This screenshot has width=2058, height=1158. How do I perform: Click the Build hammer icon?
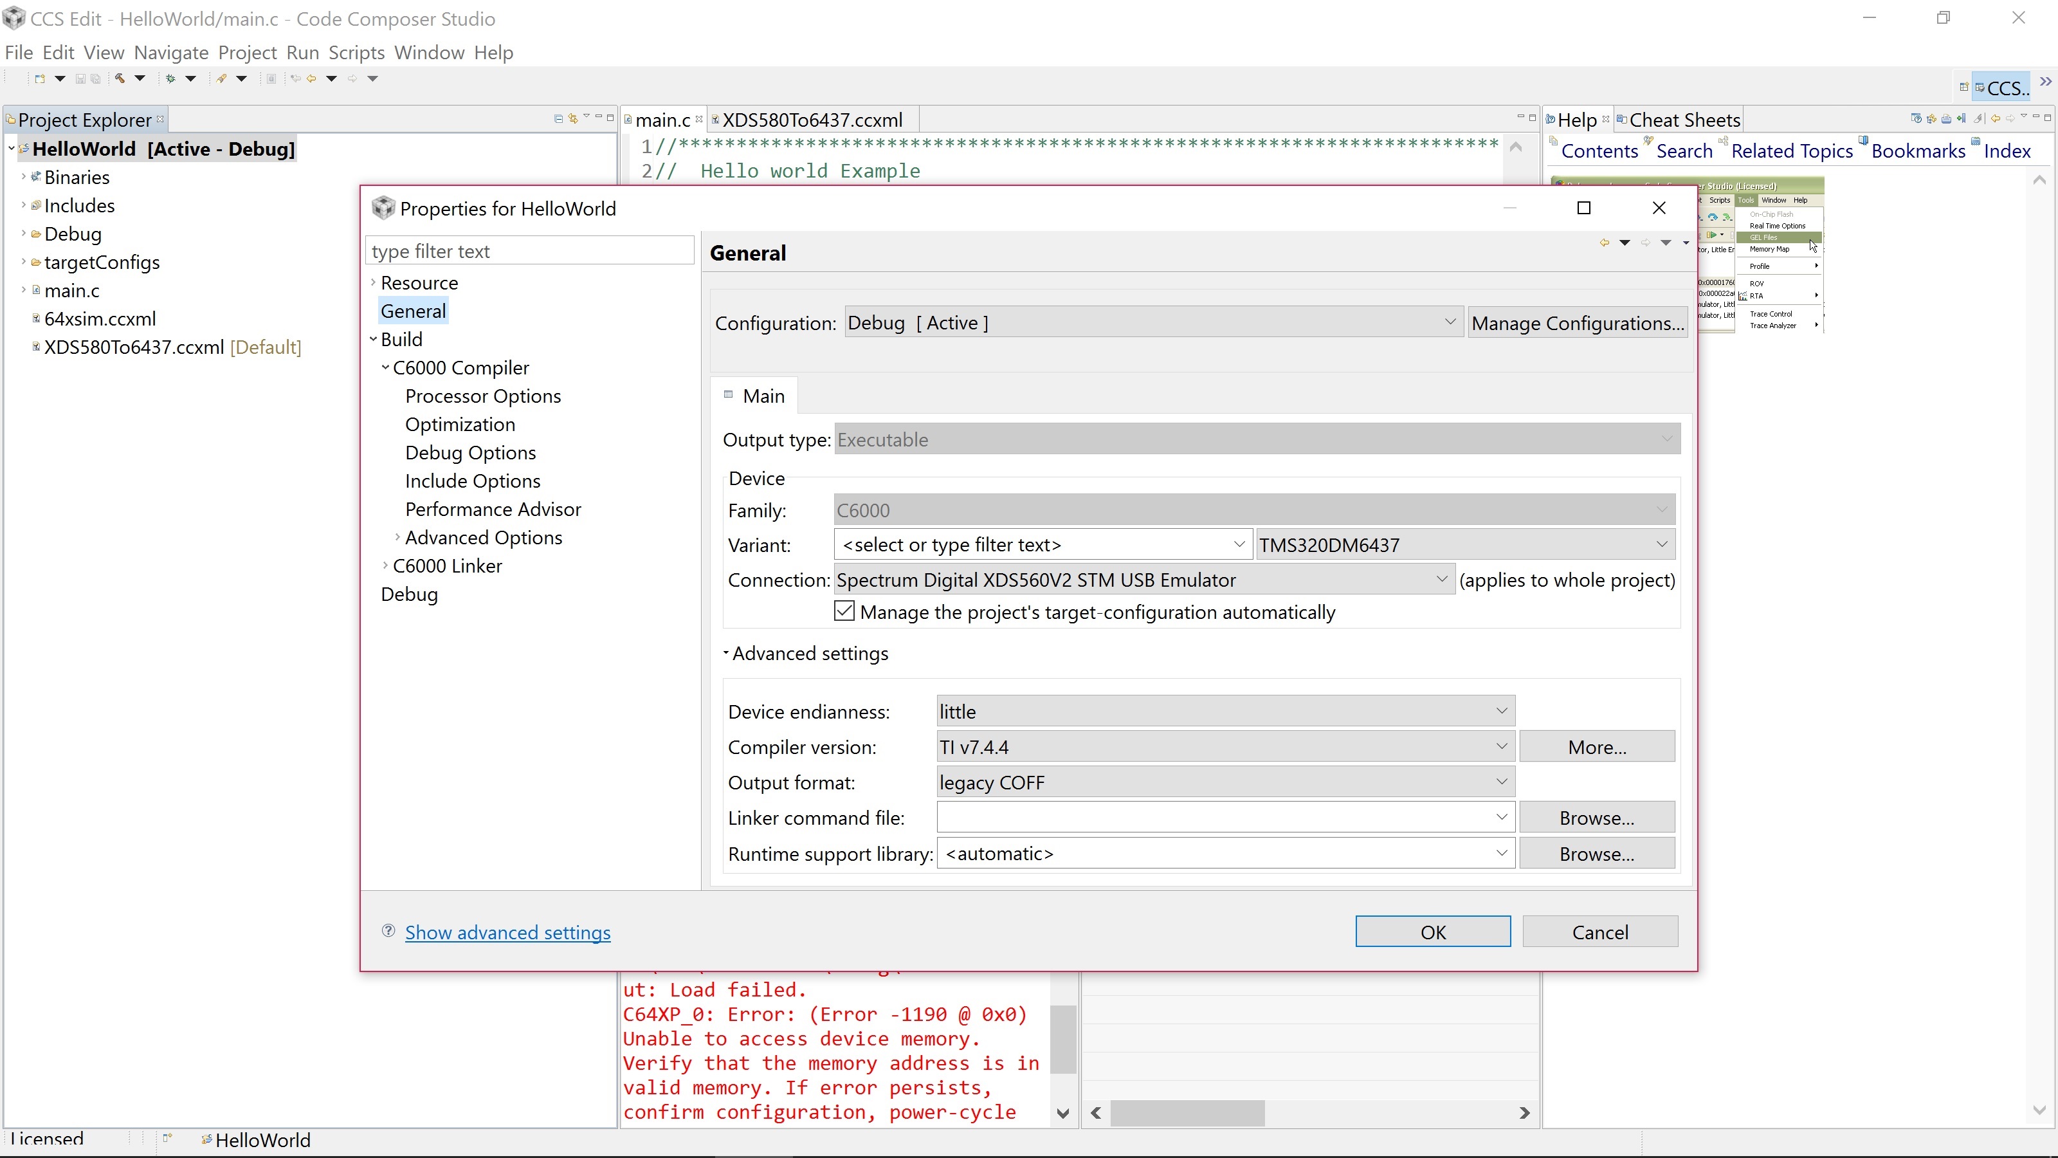point(119,78)
